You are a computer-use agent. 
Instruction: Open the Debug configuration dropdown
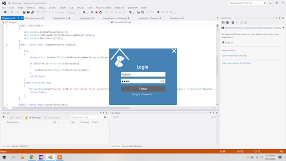74,12
